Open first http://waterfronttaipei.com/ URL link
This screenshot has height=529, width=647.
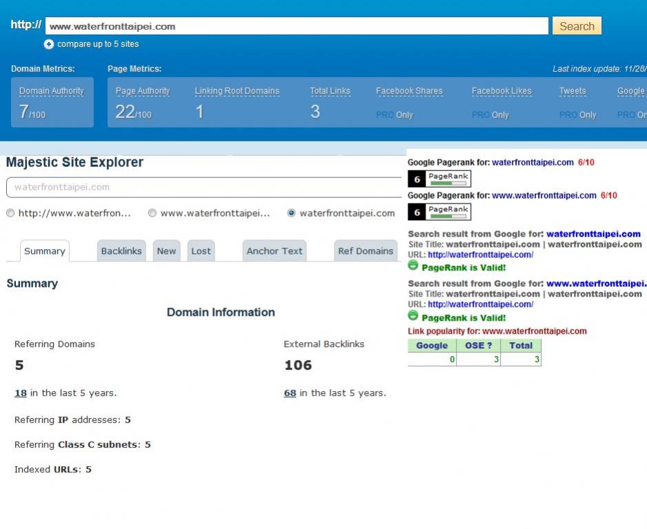pyautogui.click(x=481, y=254)
